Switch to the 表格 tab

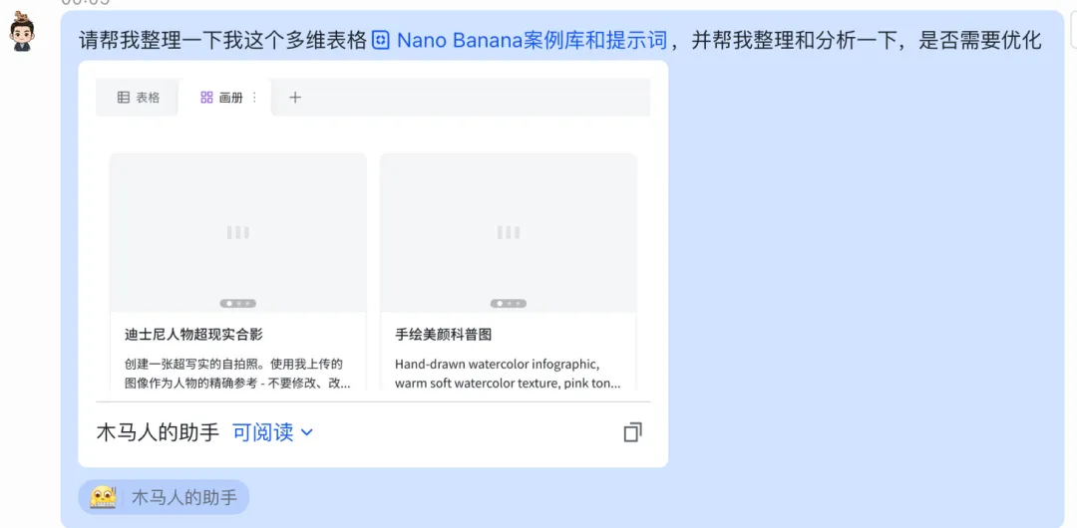(x=138, y=98)
